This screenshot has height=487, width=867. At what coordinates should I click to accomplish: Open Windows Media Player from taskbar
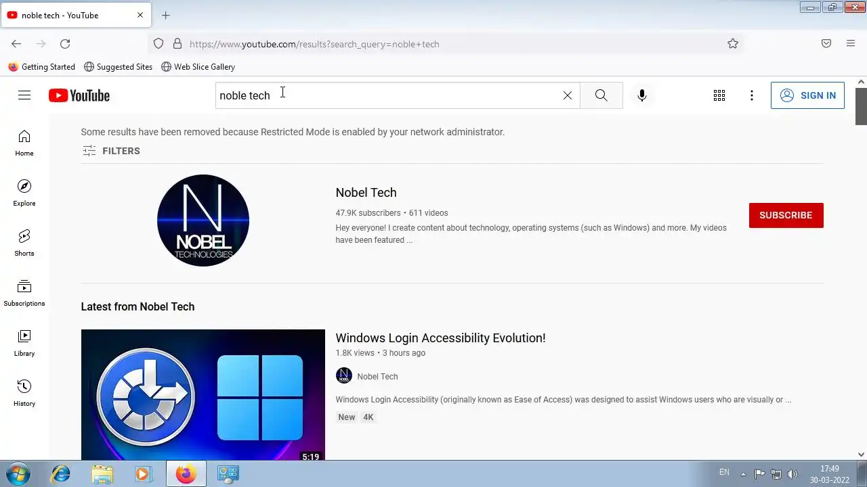tap(143, 473)
